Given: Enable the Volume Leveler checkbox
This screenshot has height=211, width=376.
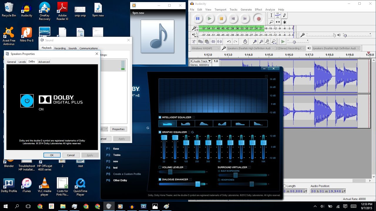Looking at the screenshot, I should click(x=160, y=167).
